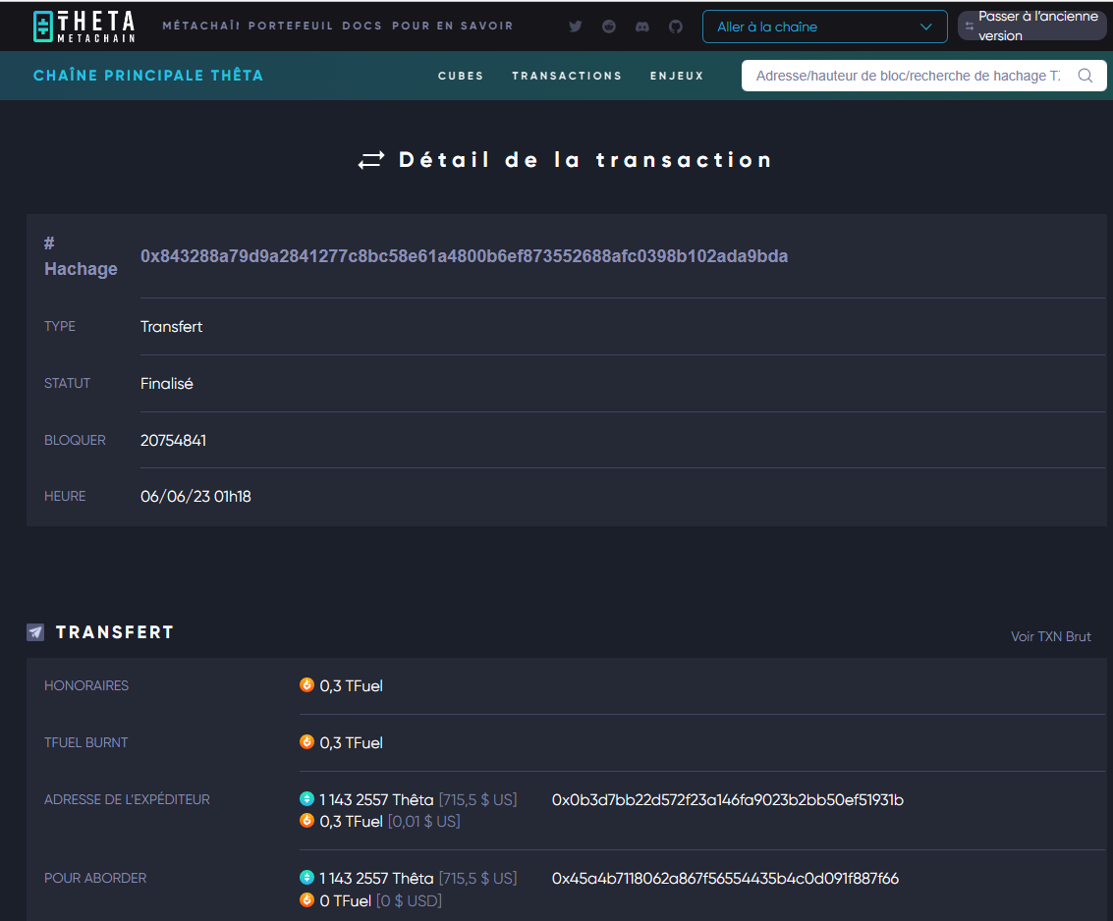The height and width of the screenshot is (921, 1113).
Task: Open block number 20754841
Action: tap(173, 440)
